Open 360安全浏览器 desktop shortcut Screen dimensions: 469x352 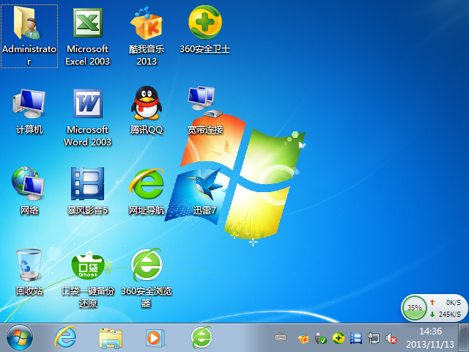click(x=147, y=265)
